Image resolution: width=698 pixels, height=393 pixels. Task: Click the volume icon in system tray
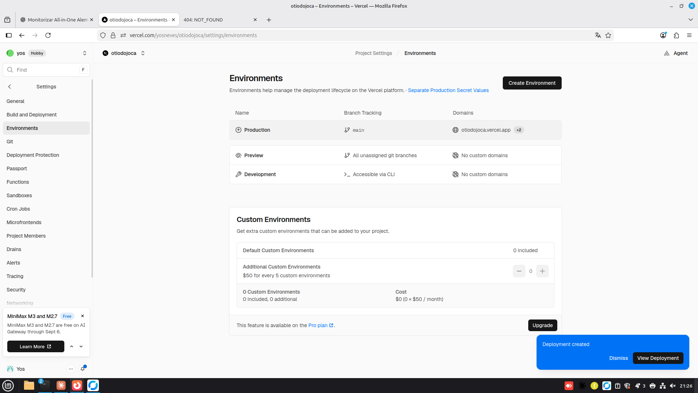(673, 386)
